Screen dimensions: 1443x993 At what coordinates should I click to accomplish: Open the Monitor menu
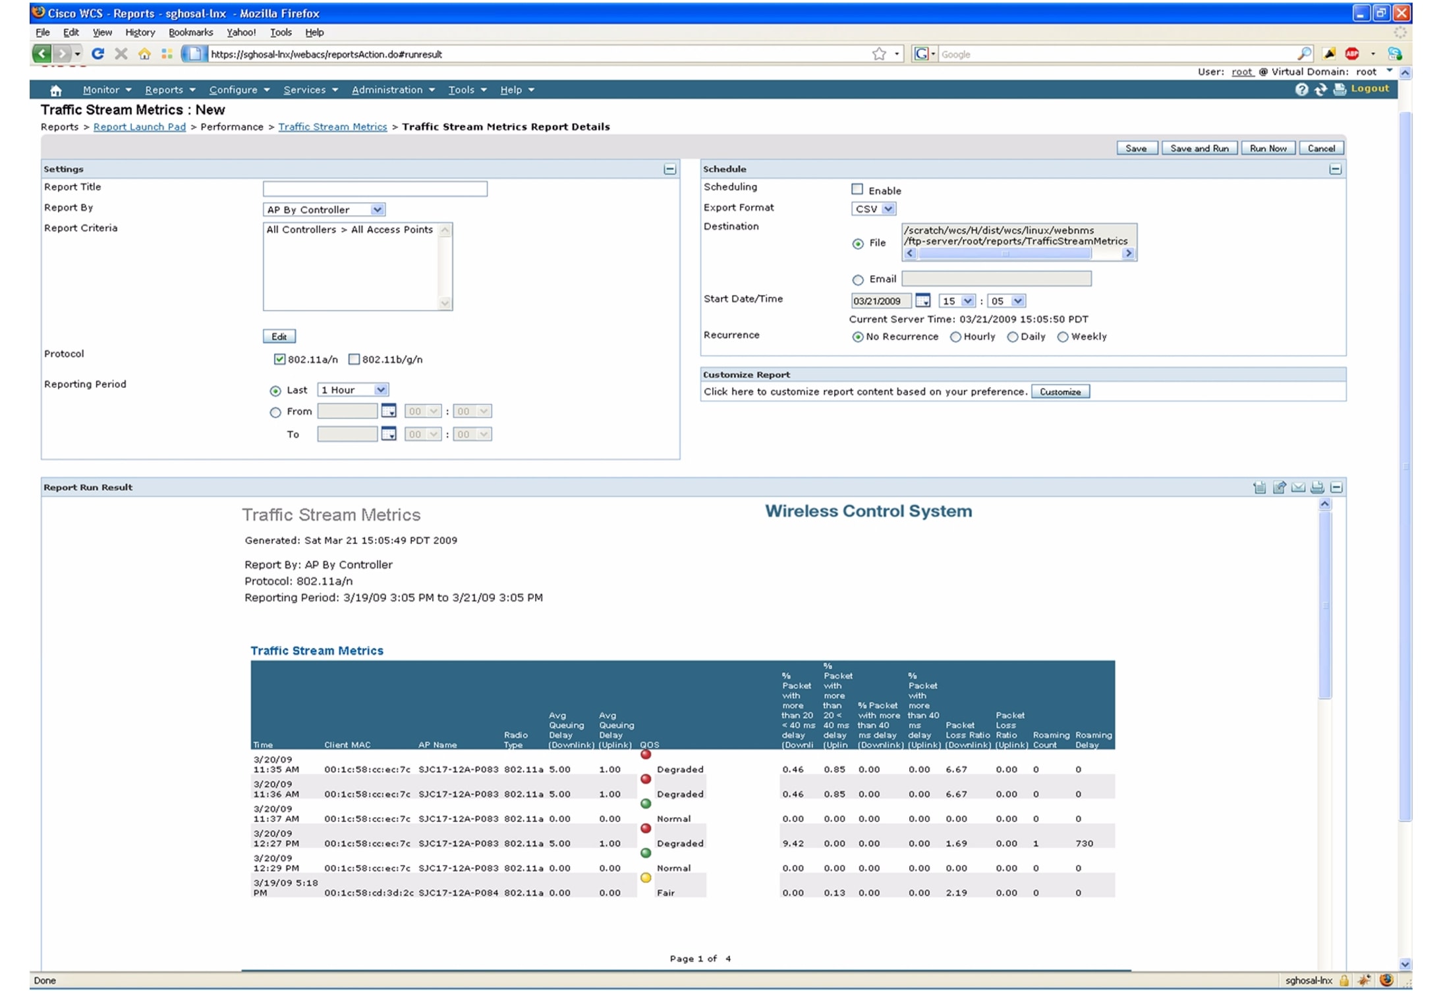coord(102,90)
